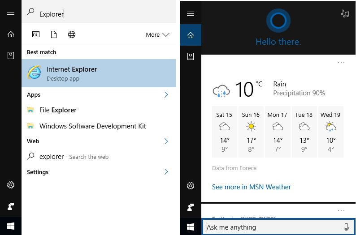This screenshot has height=235, width=356.
Task: Click the Best match heading
Action: click(x=42, y=52)
